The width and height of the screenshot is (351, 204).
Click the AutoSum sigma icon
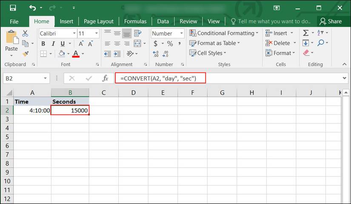[305, 33]
